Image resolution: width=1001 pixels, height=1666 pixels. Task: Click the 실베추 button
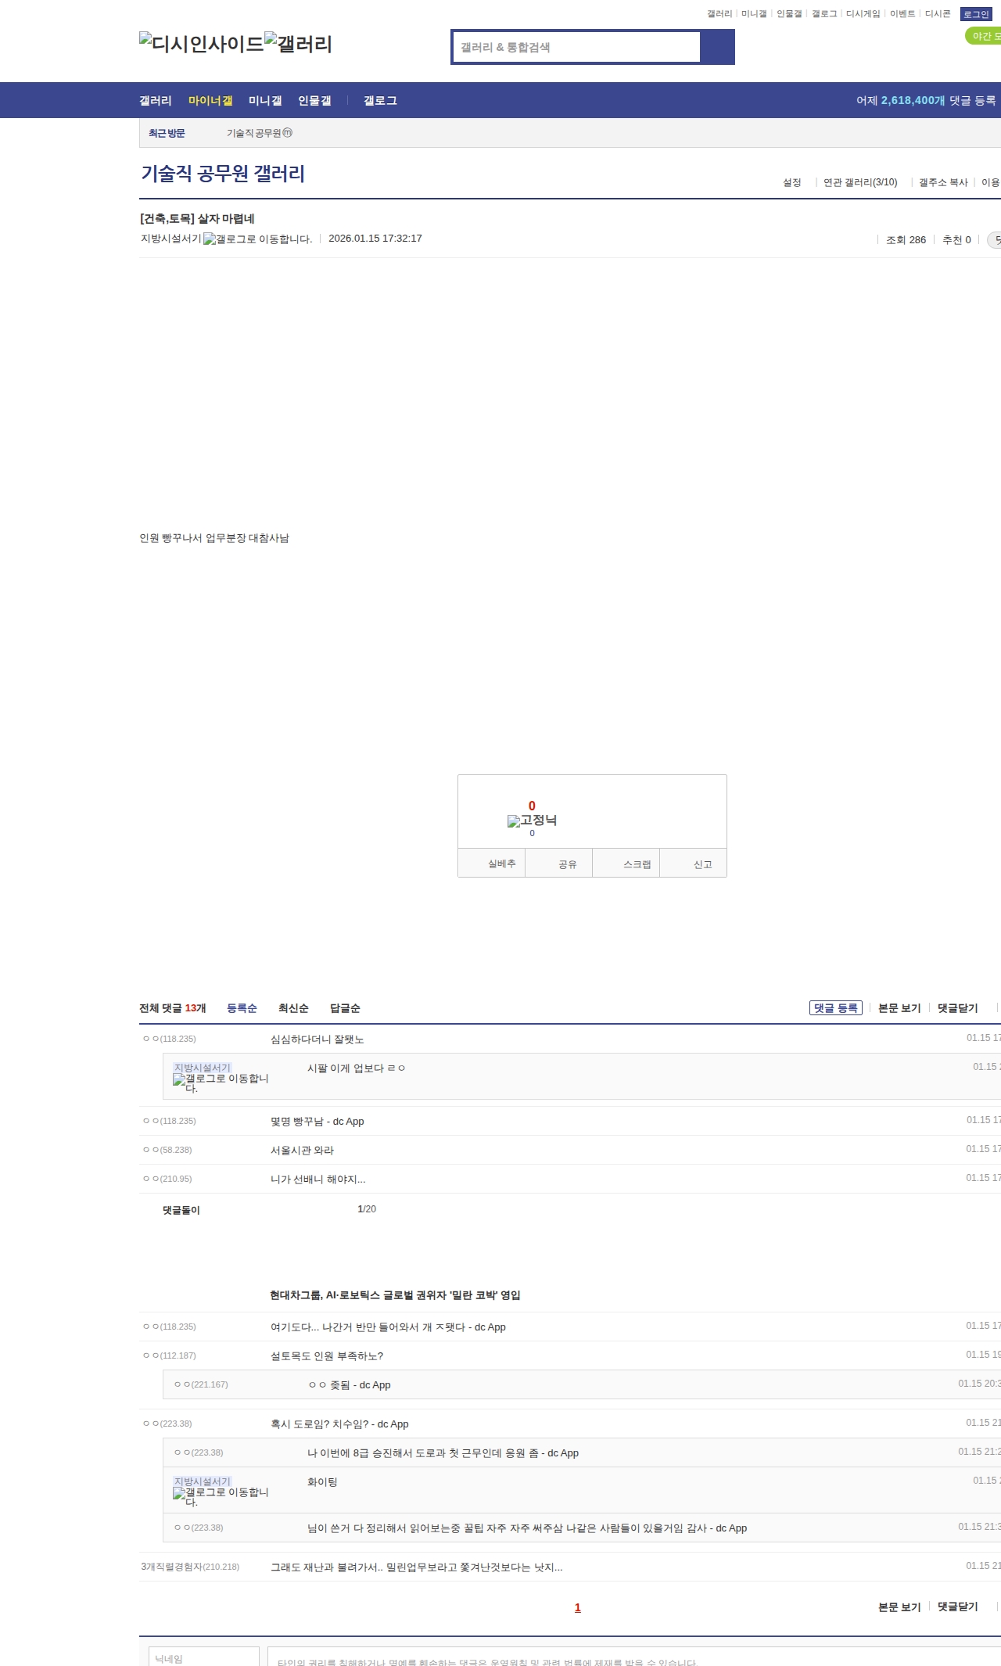tap(492, 864)
